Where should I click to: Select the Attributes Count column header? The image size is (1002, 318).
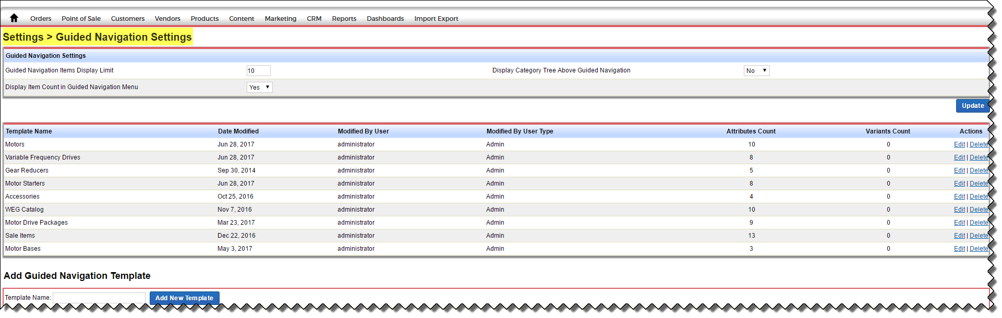tap(751, 131)
